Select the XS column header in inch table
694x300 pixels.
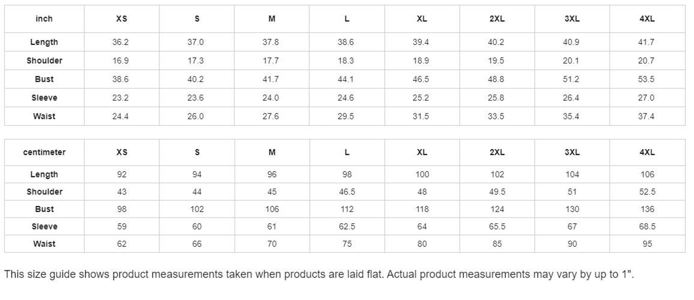[x=121, y=19]
